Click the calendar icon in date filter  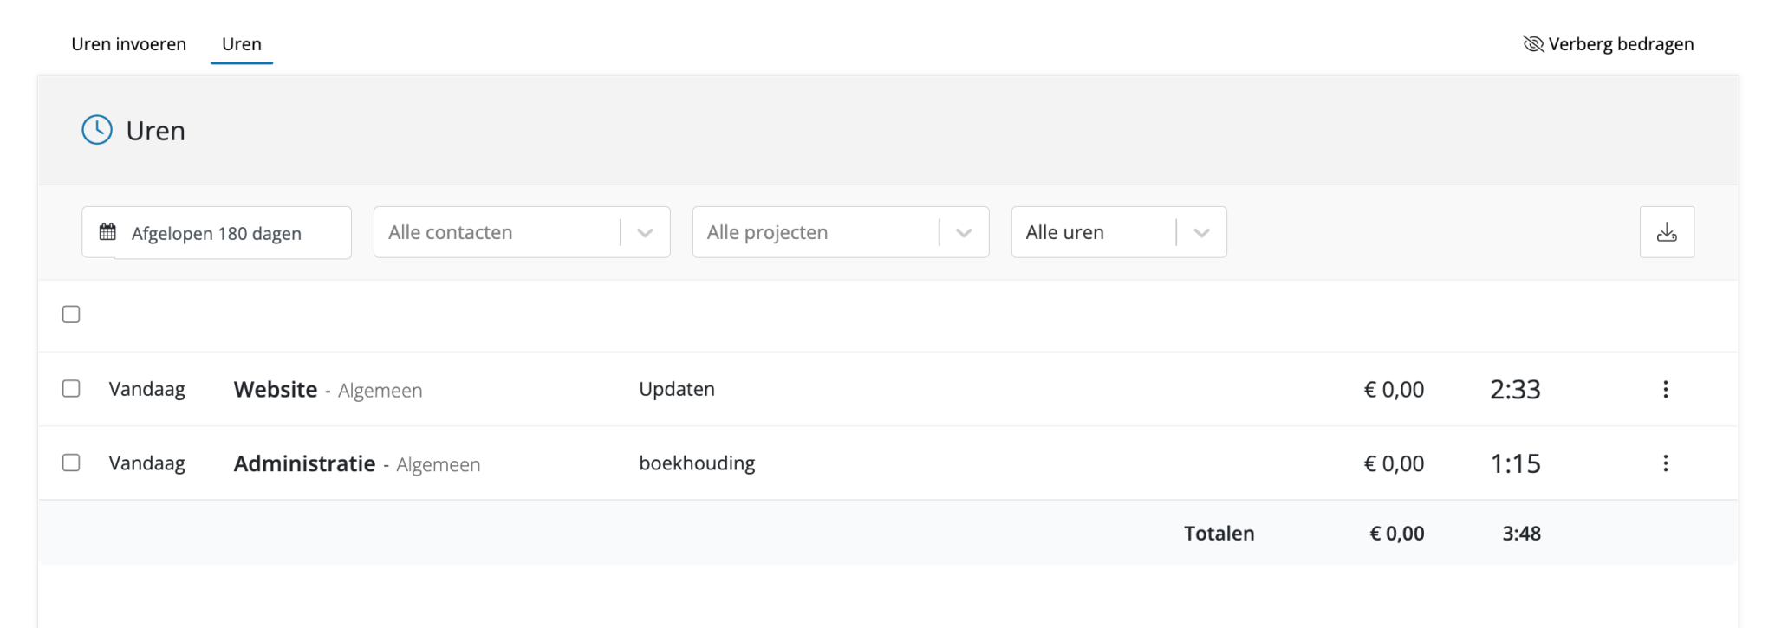click(x=107, y=232)
